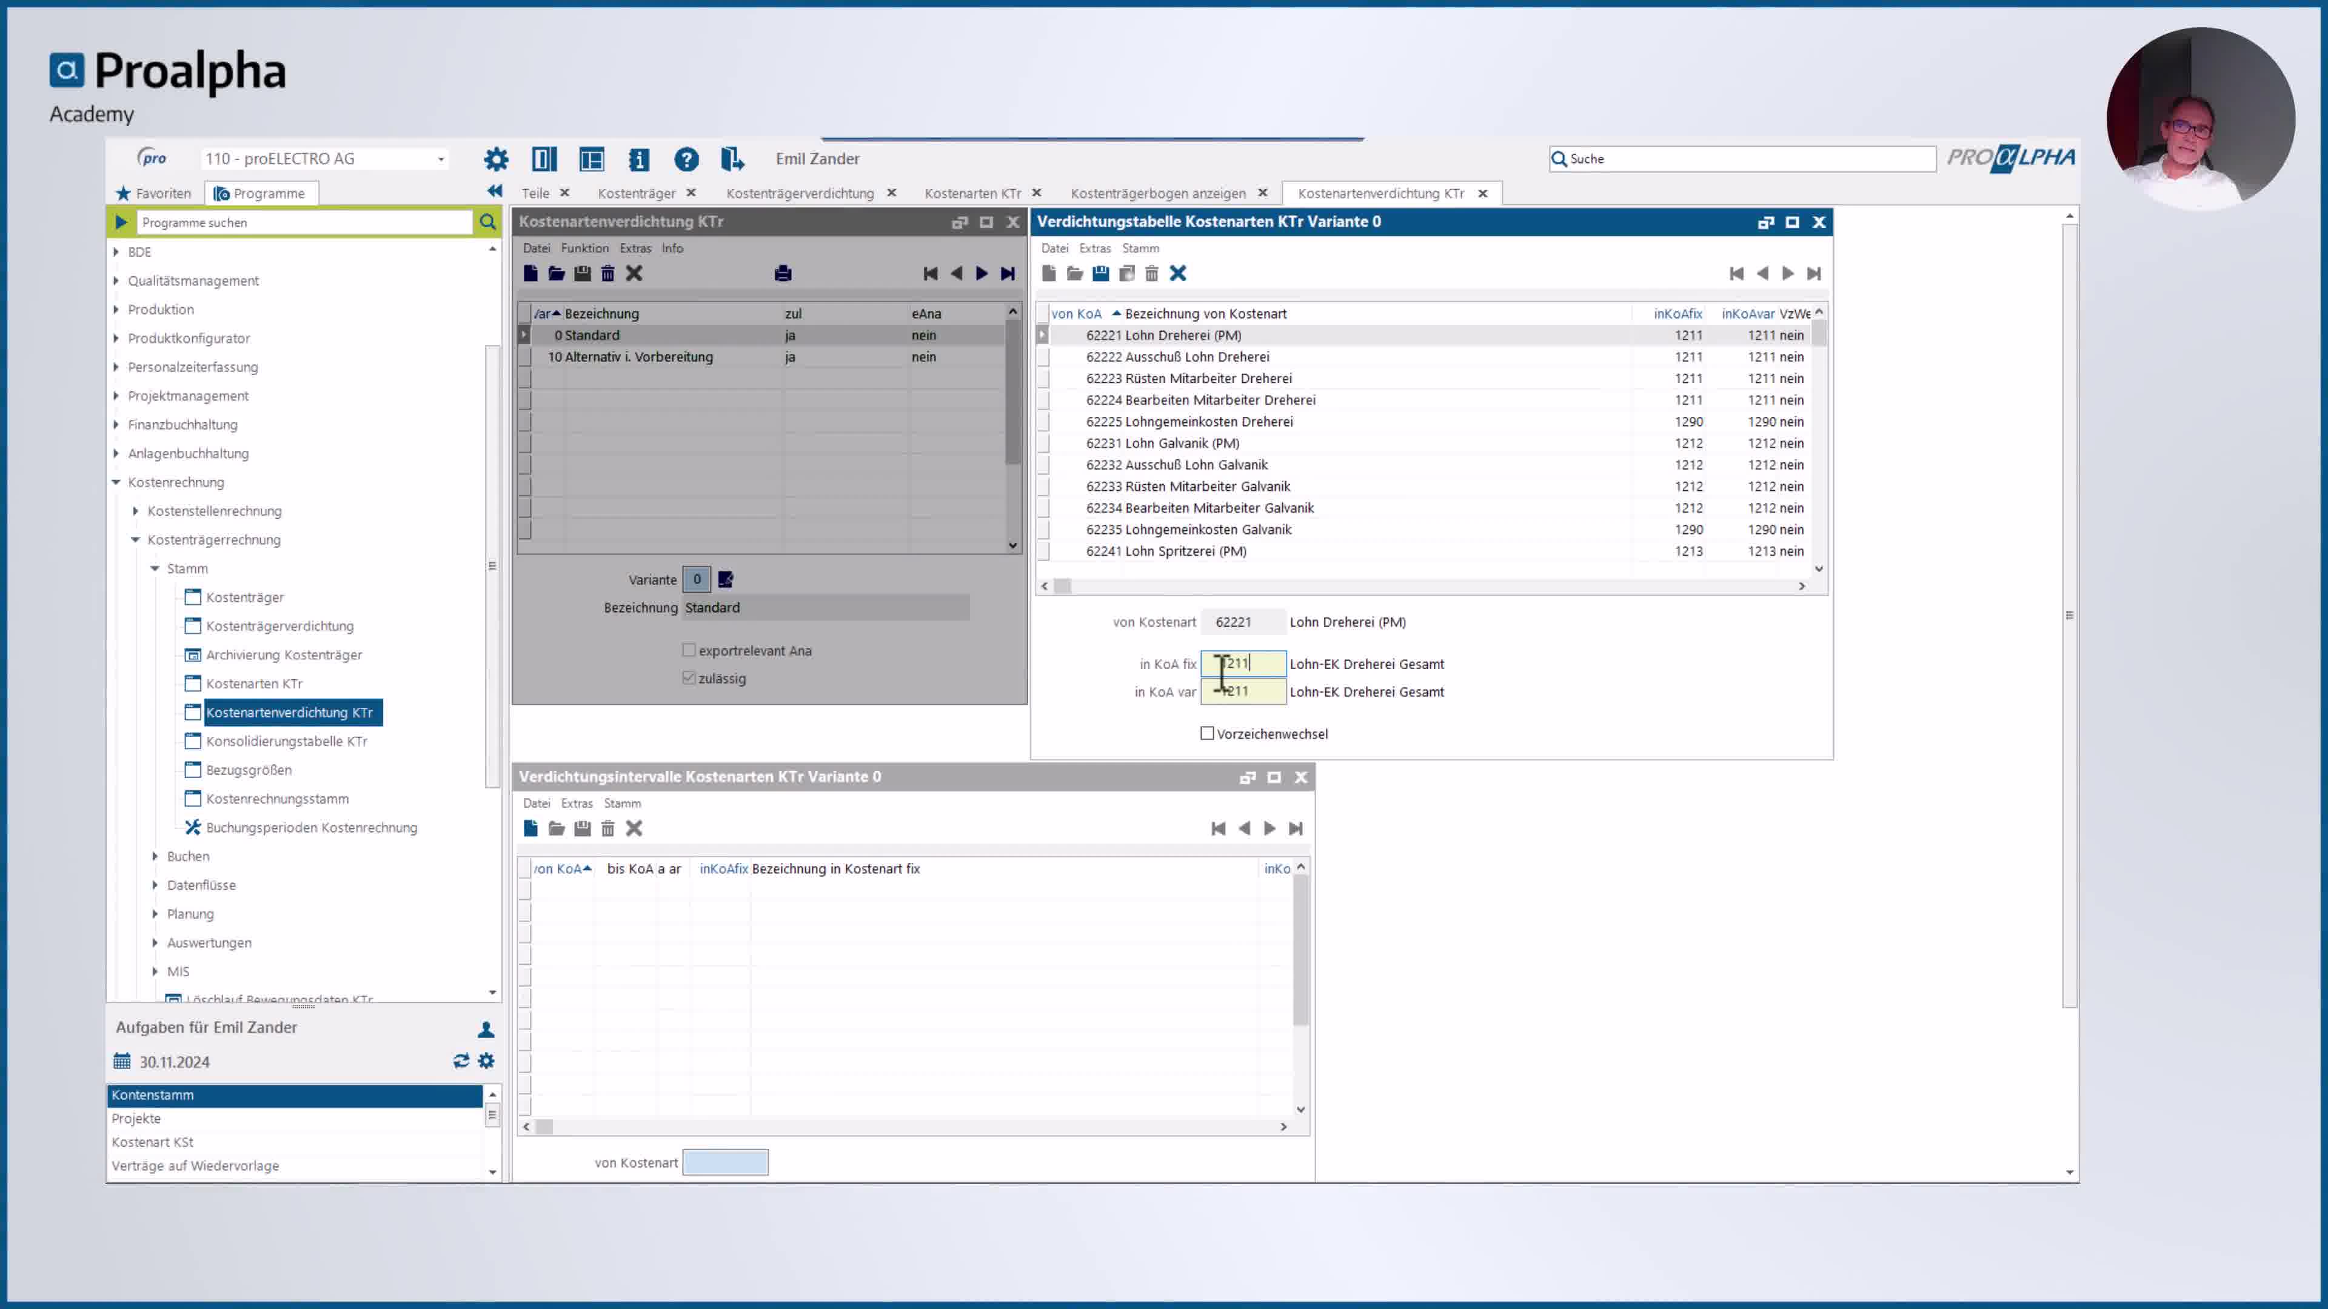Click the green play arrow beside program search
2328x1309 pixels.
[121, 222]
